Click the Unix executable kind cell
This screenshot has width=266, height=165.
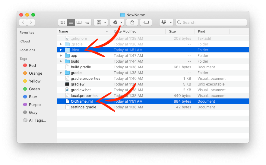pos(211,84)
